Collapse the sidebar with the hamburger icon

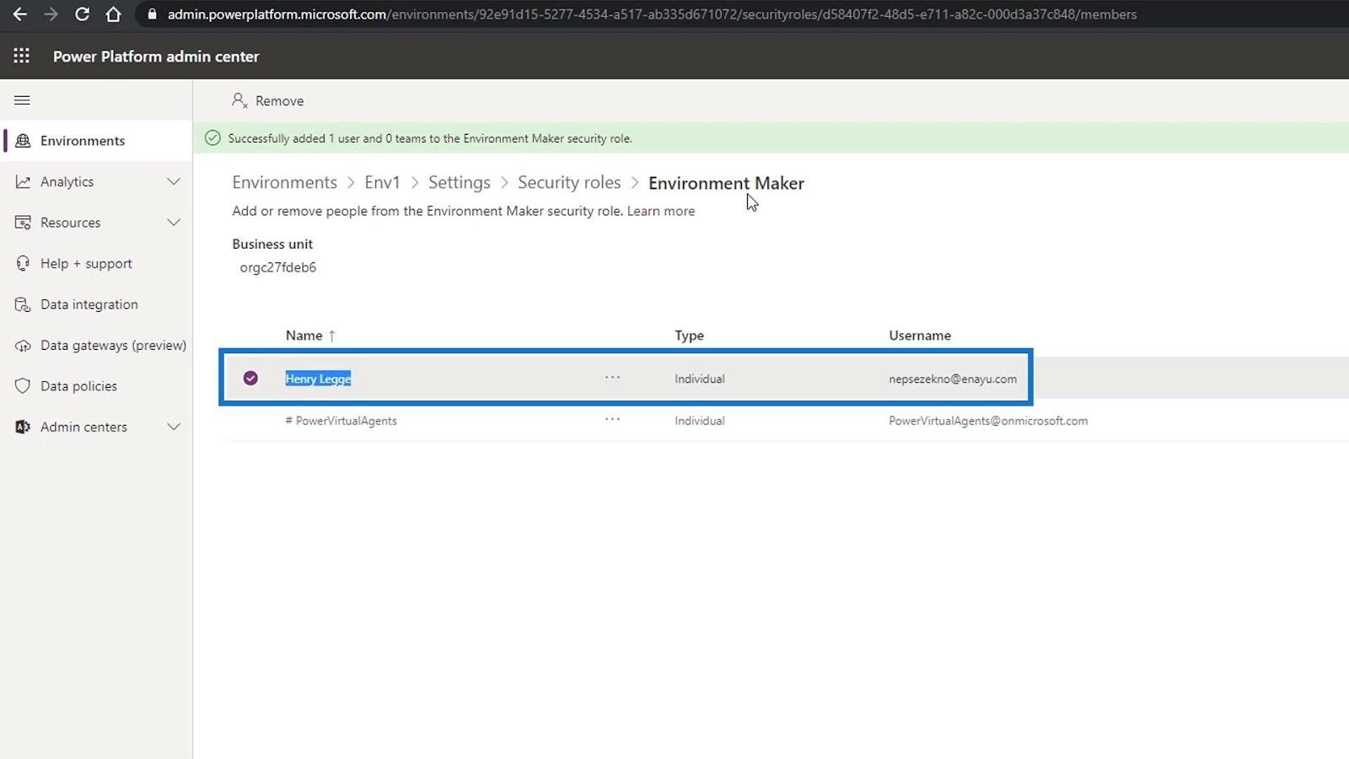pyautogui.click(x=22, y=100)
